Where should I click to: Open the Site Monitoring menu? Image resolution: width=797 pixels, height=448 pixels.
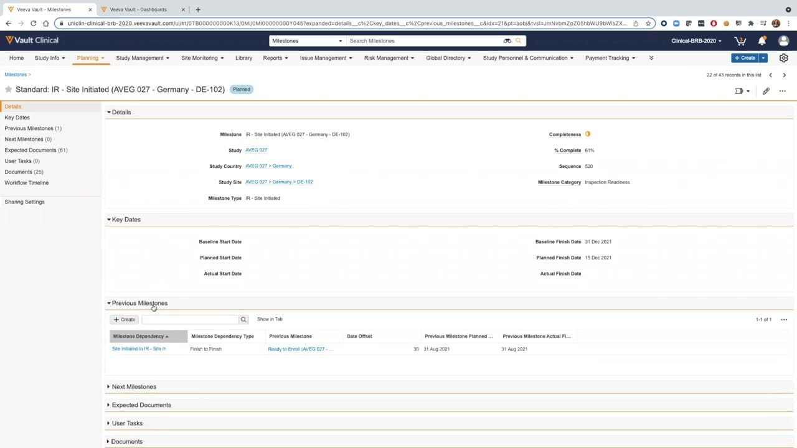[x=202, y=58]
